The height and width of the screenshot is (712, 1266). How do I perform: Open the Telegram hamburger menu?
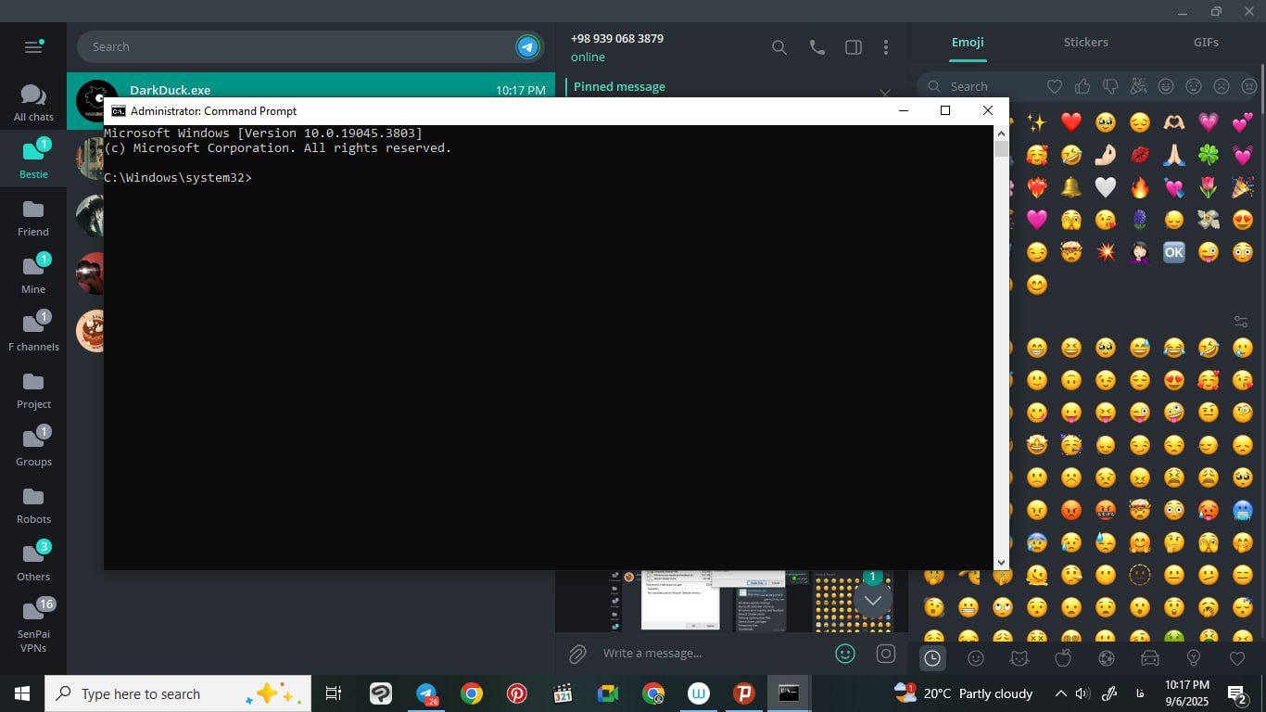tap(33, 47)
